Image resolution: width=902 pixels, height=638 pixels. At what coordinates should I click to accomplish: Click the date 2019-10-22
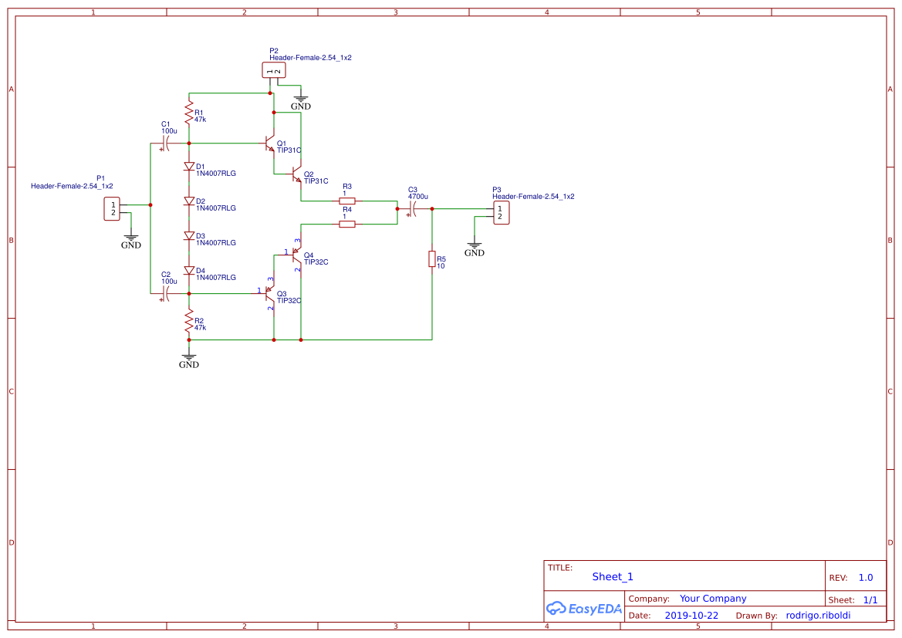coord(691,615)
